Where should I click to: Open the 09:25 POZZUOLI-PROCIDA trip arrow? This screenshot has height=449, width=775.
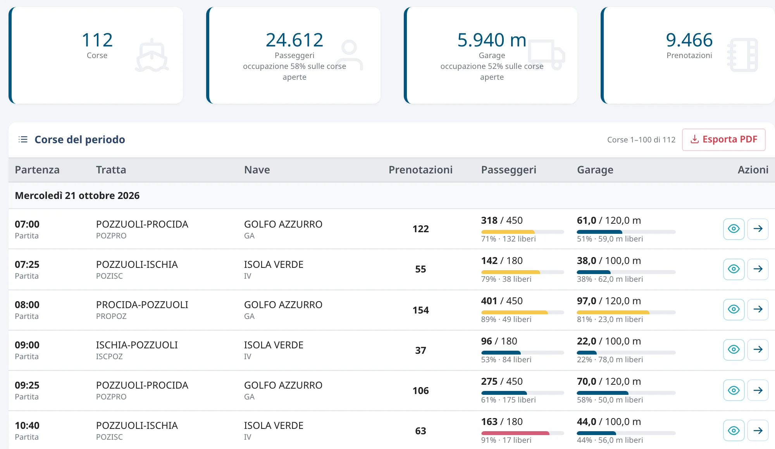758,390
